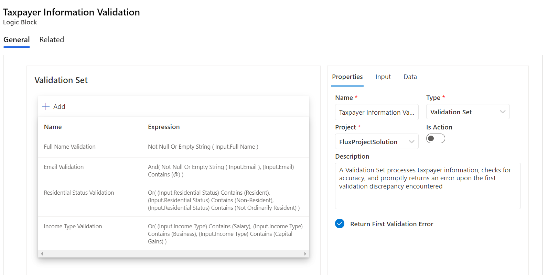The height and width of the screenshot is (275, 548).
Task: Open the Type dropdown
Action: point(468,112)
